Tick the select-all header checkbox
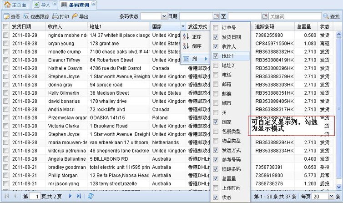Image resolution: width=343 pixels, height=203 pixels. [6, 27]
